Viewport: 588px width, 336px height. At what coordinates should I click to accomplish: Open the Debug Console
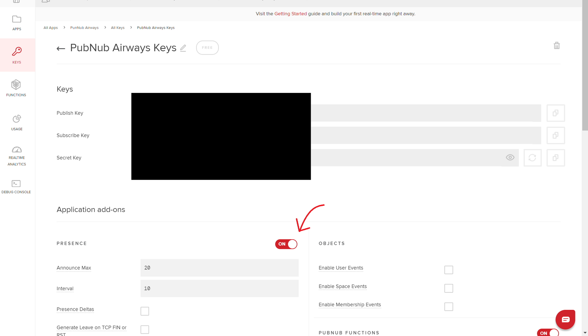click(16, 187)
